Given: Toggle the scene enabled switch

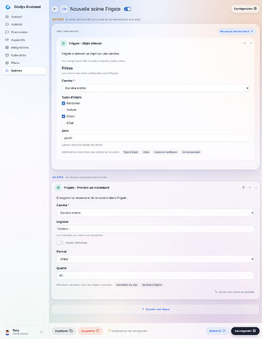Looking at the screenshot, I should (128, 9).
